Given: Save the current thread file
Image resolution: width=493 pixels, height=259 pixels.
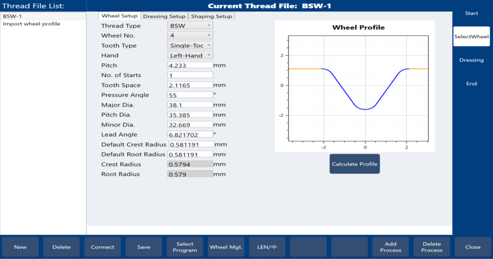Looking at the screenshot, I should (144, 247).
